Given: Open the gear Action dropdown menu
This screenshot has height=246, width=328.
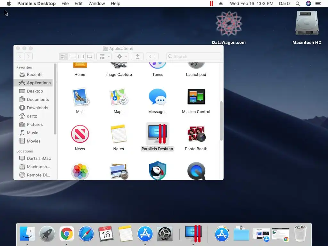Looking at the screenshot, I should (x=121, y=56).
